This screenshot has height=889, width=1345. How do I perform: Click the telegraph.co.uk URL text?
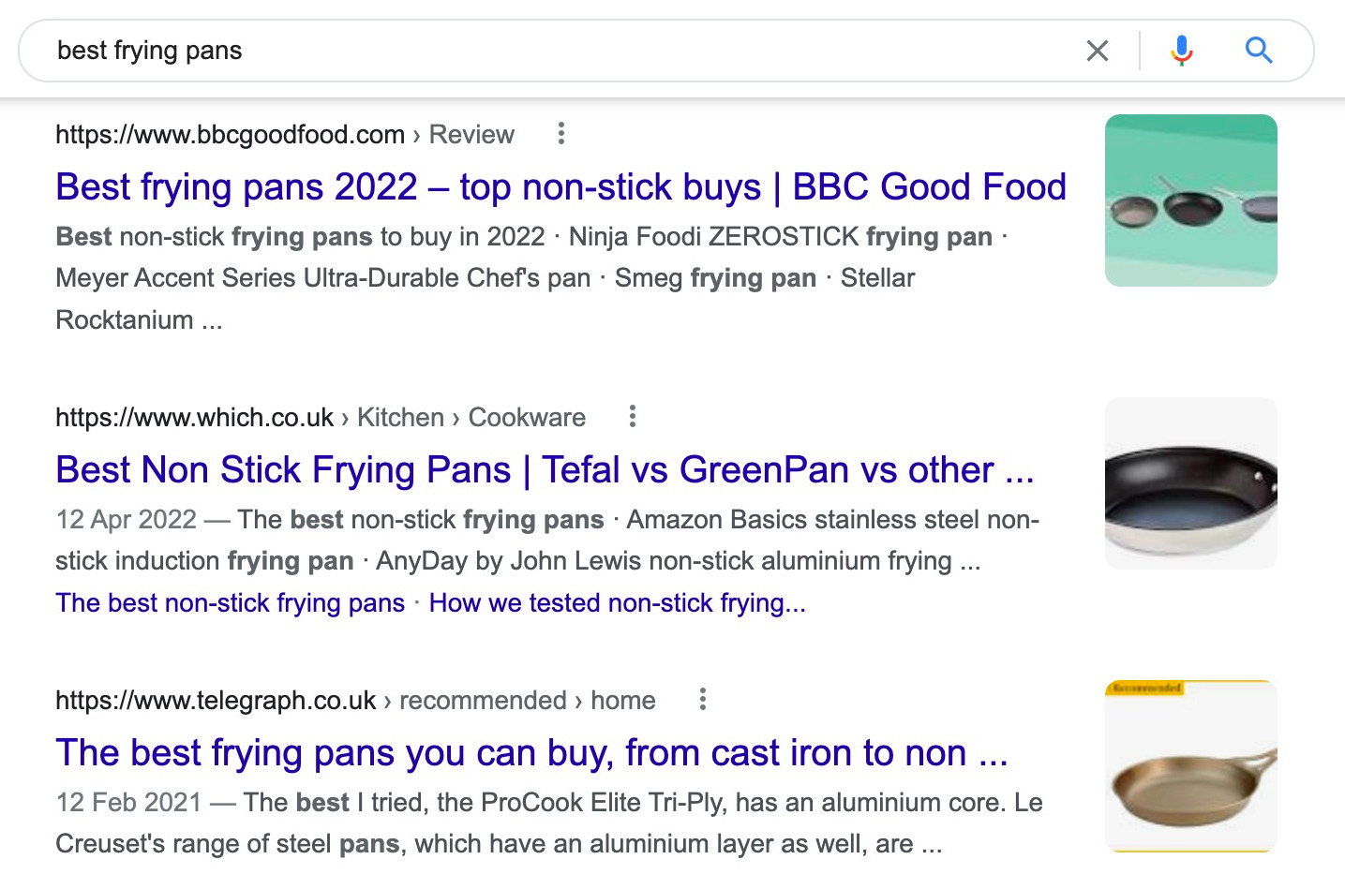(x=217, y=700)
